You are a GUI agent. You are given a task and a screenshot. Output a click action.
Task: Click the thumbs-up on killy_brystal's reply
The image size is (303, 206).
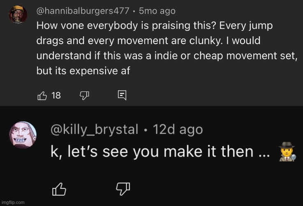(60, 189)
